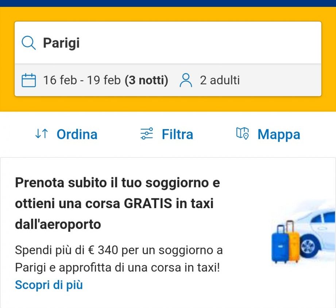Click the € 340 spend promo description
This screenshot has width=336, height=308.
(119, 259)
